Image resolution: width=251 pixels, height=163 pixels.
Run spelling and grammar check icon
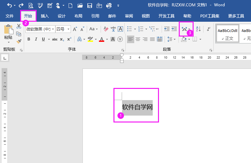[x=40, y=6]
